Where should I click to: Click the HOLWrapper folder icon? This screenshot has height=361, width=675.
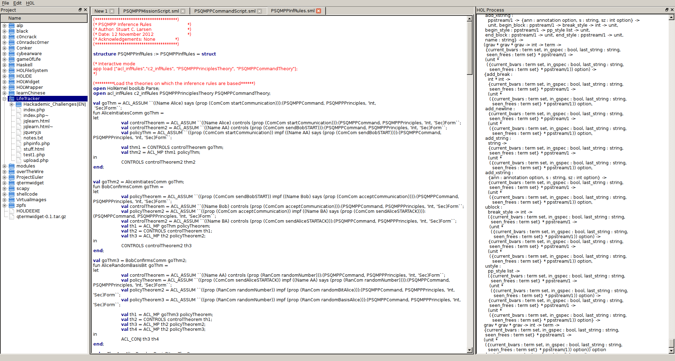(x=12, y=87)
